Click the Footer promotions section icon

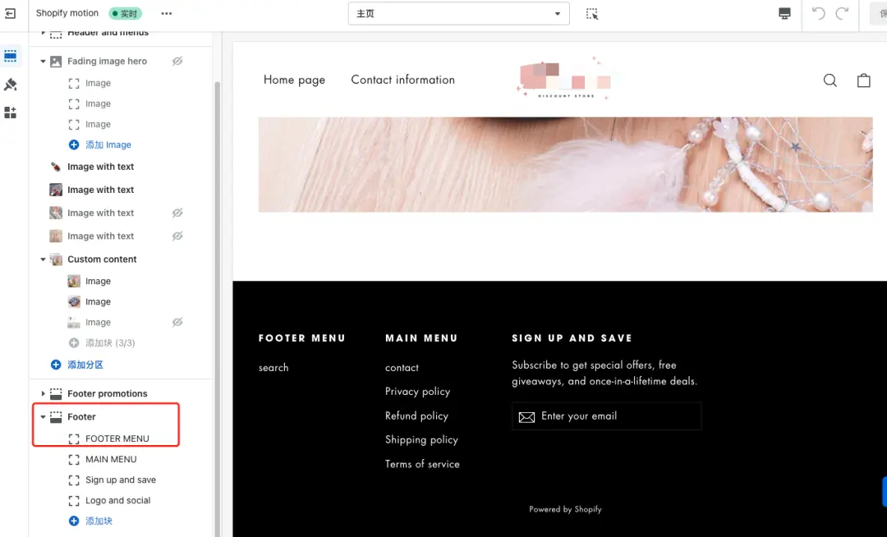click(56, 393)
